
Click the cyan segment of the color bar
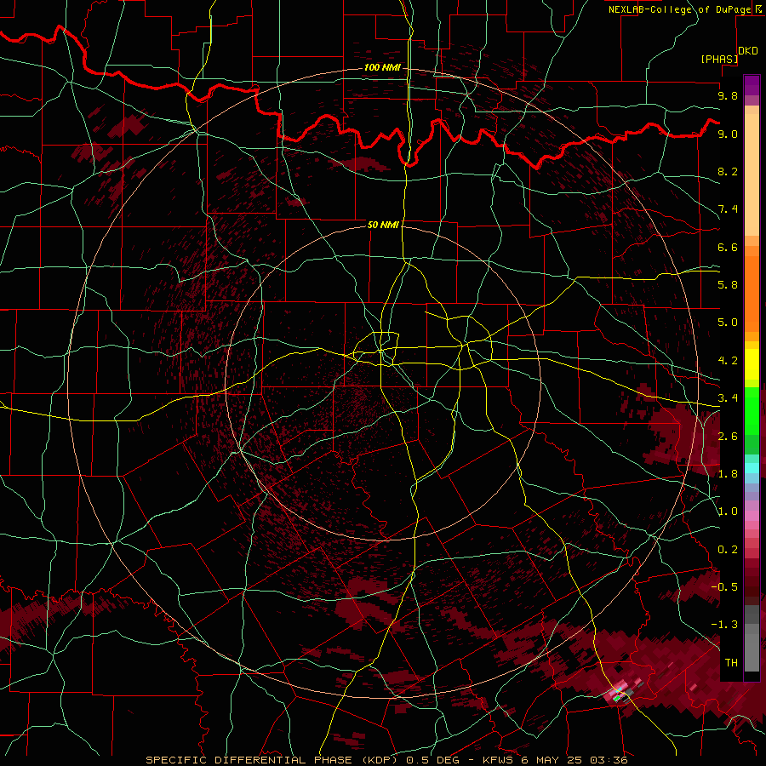(x=752, y=468)
